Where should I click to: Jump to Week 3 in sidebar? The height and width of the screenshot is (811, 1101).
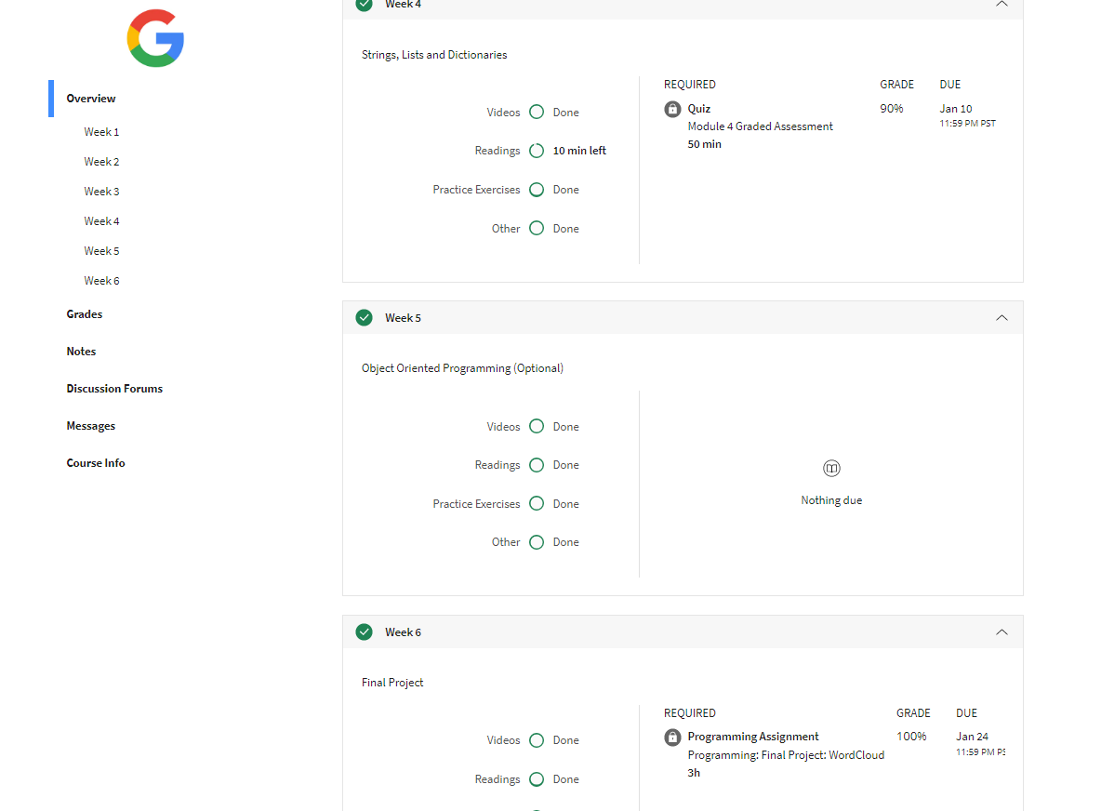tap(101, 192)
